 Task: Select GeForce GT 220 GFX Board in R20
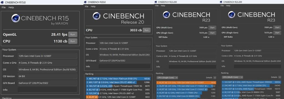coord(124,61)
